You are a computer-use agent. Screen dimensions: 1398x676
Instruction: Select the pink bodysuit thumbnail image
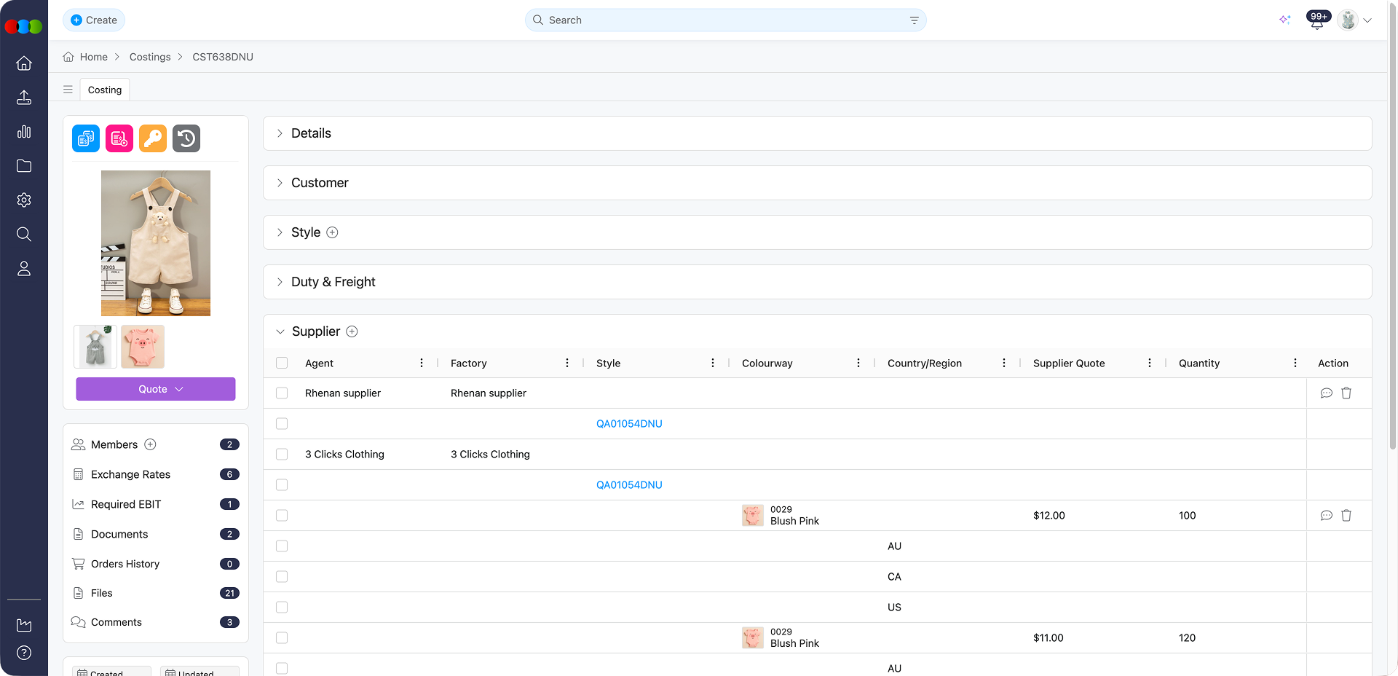click(143, 347)
